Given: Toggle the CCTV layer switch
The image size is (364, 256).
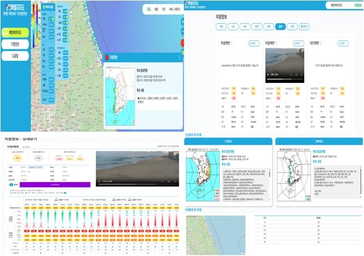Looking at the screenshot, I should tap(51, 100).
